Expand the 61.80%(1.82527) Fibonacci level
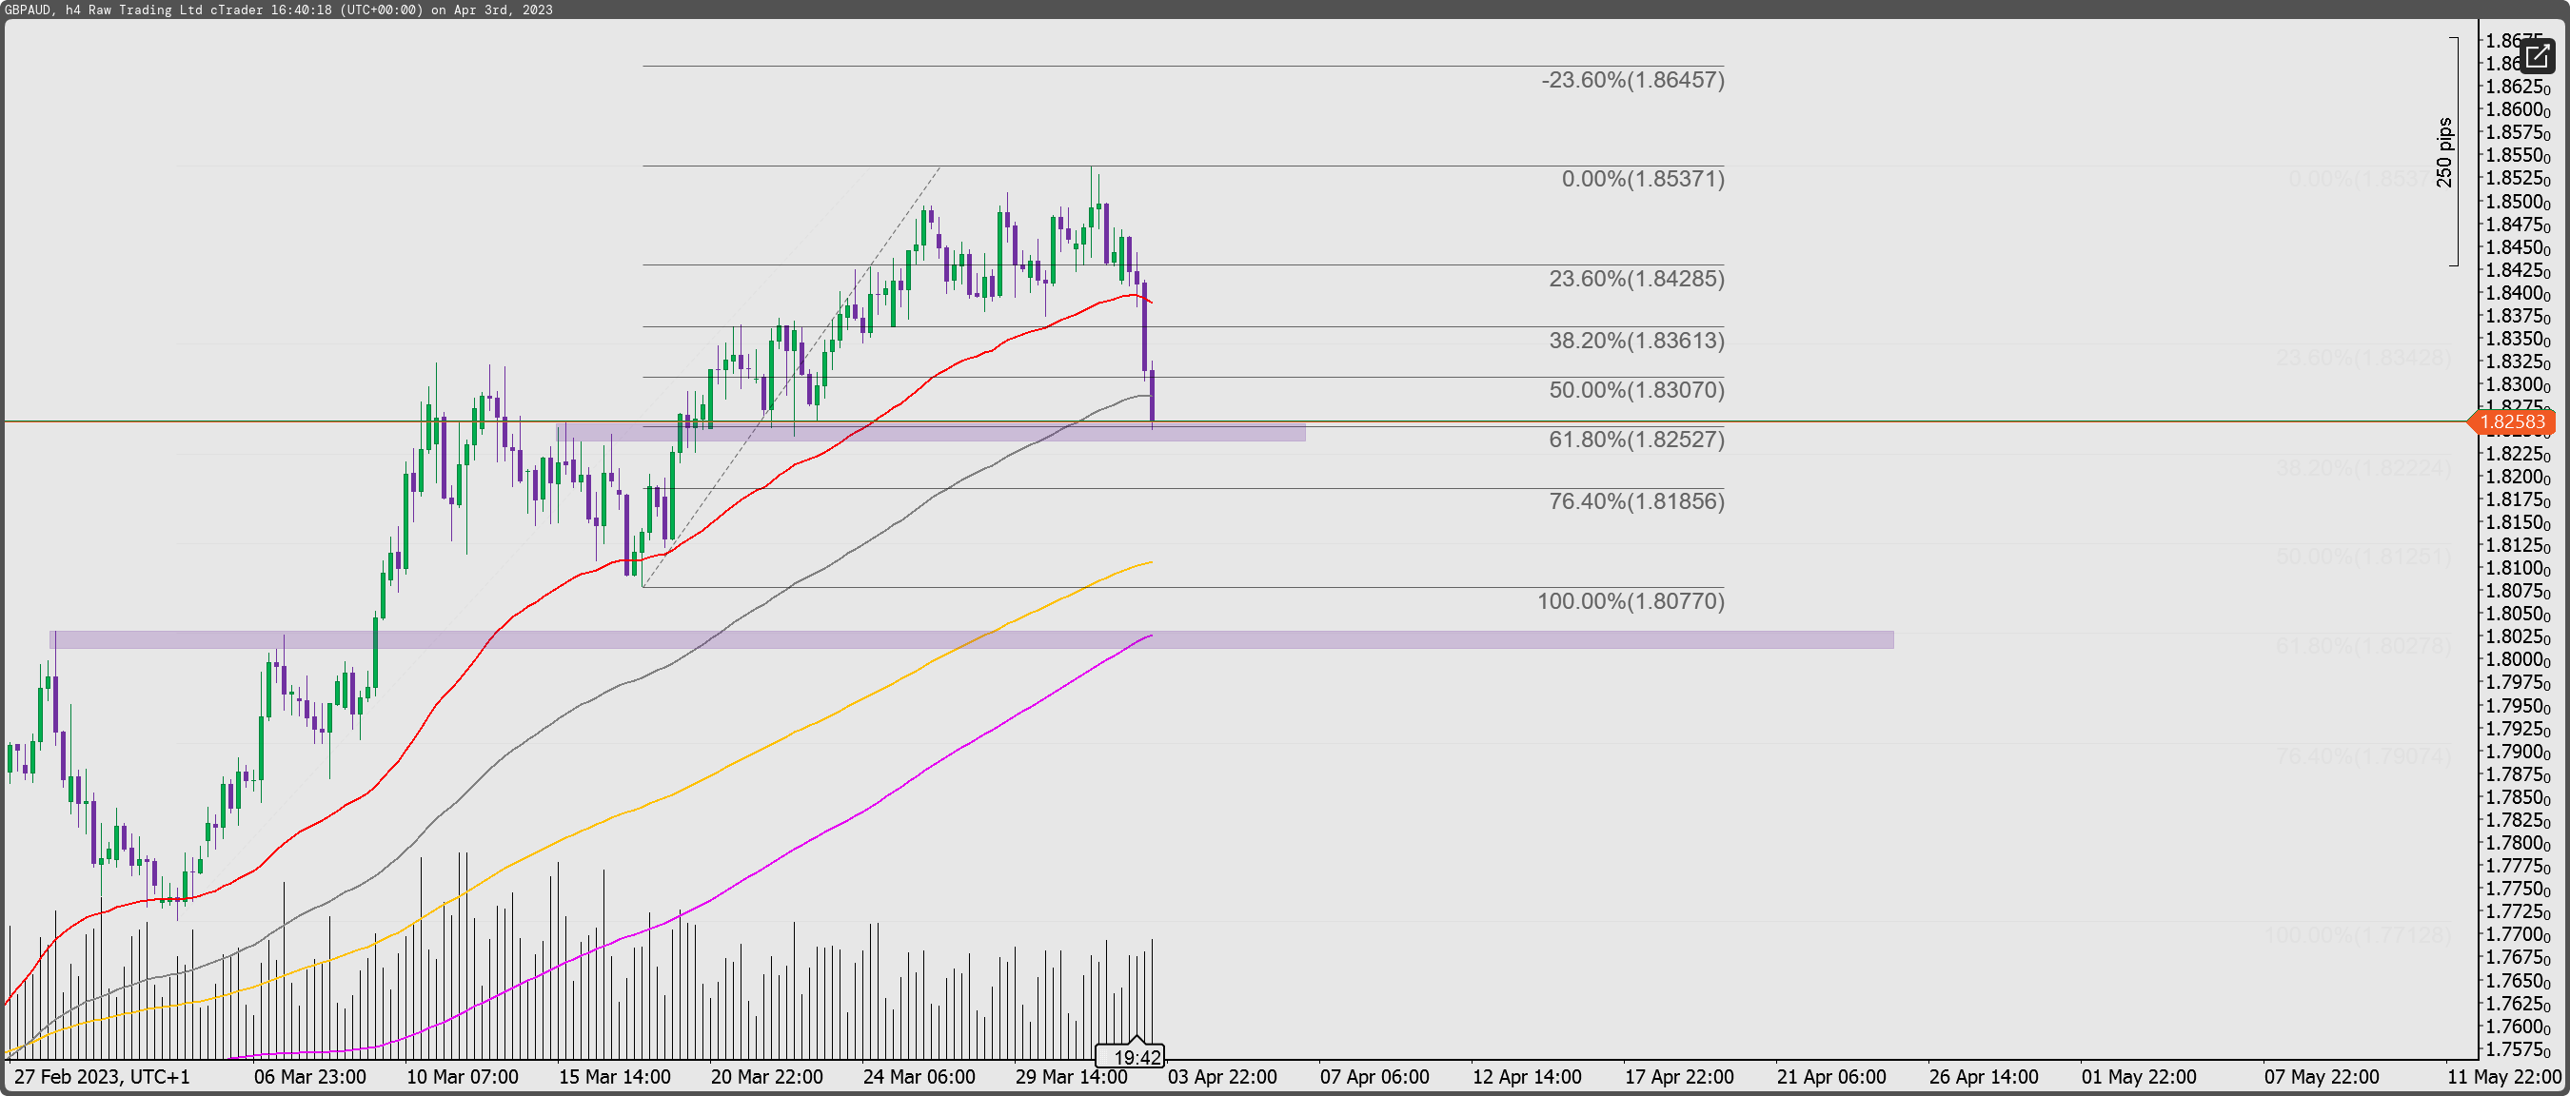Image resolution: width=2570 pixels, height=1096 pixels. 1636,440
